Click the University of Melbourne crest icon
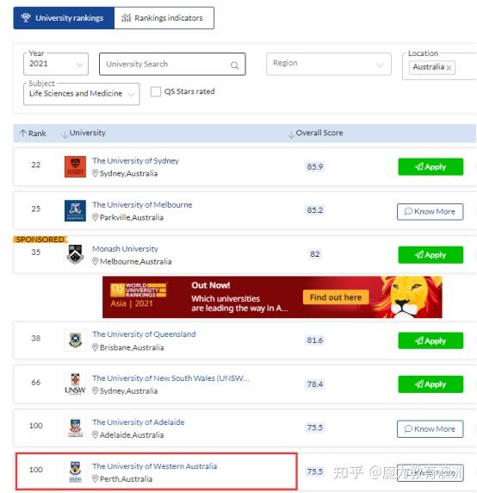Image resolution: width=477 pixels, height=493 pixels. click(x=75, y=210)
